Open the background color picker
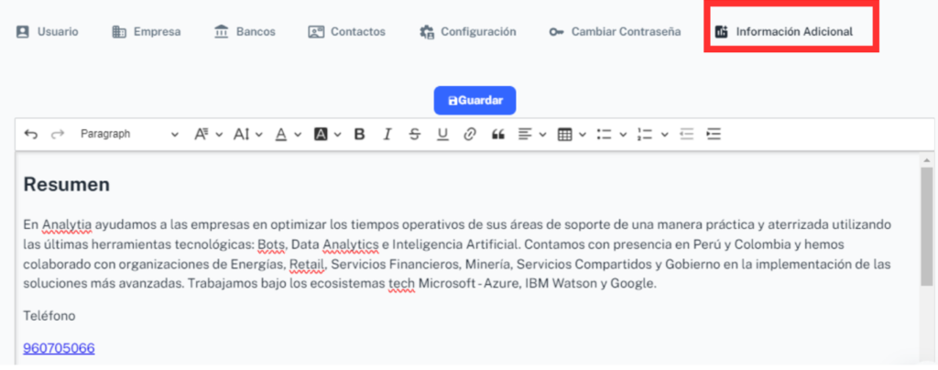The image size is (938, 370). pos(327,135)
